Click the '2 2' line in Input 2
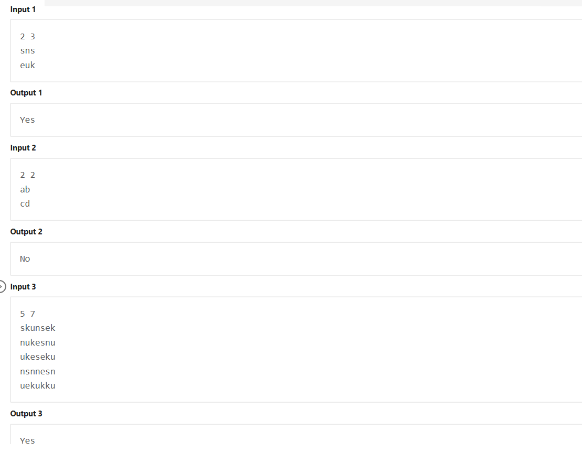Image resolution: width=582 pixels, height=452 pixels. click(x=27, y=175)
